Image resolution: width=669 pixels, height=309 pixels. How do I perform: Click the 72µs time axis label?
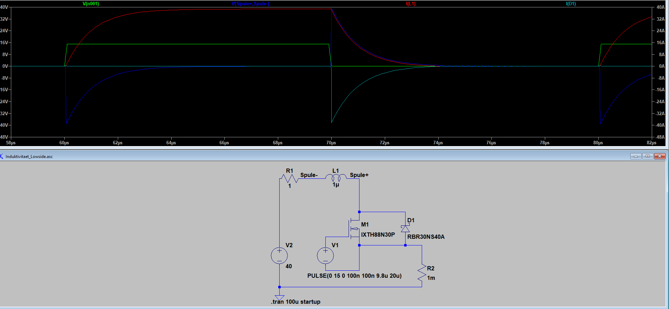(385, 143)
